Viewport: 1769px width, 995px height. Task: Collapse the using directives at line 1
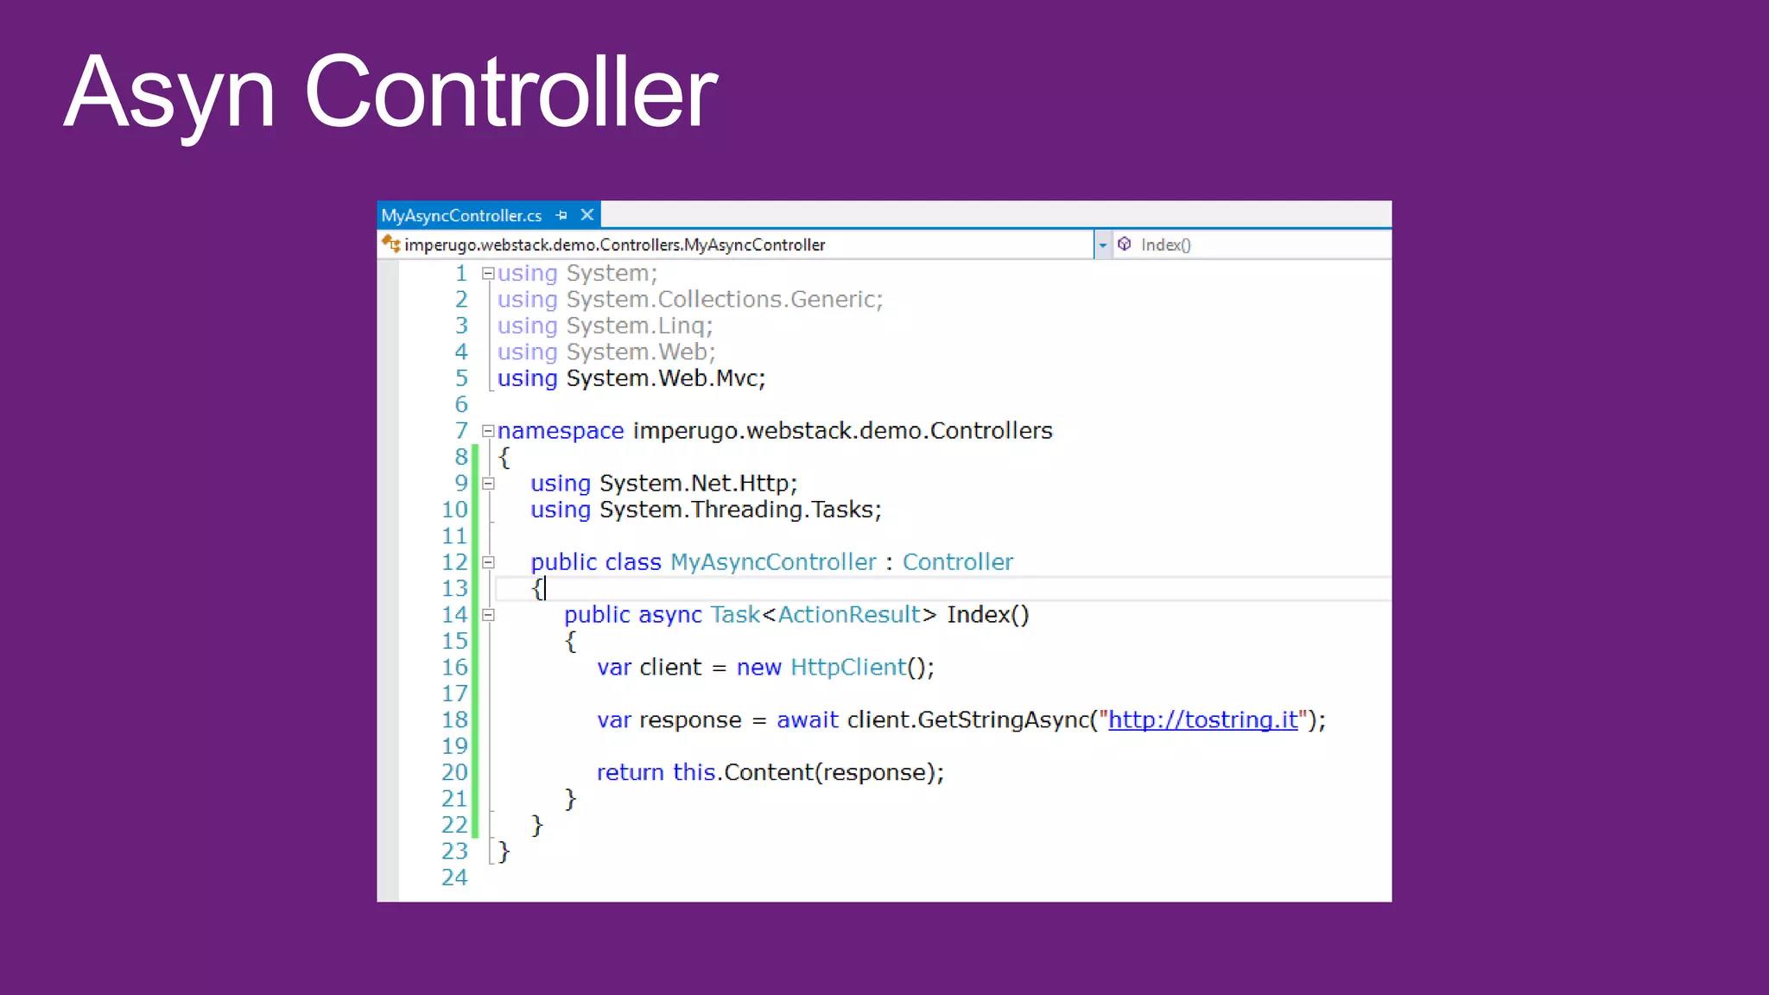(x=488, y=274)
